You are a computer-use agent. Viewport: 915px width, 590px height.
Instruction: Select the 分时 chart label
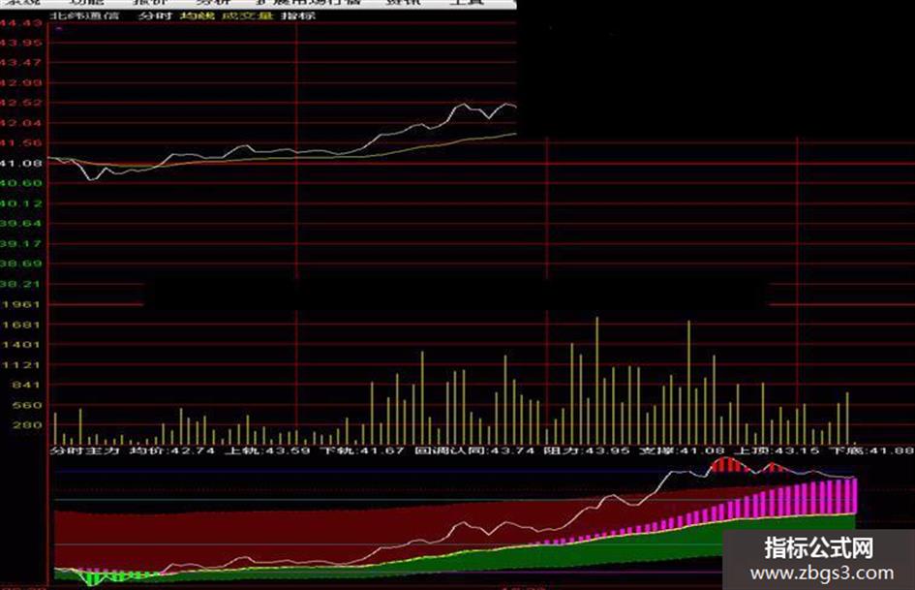(x=156, y=16)
